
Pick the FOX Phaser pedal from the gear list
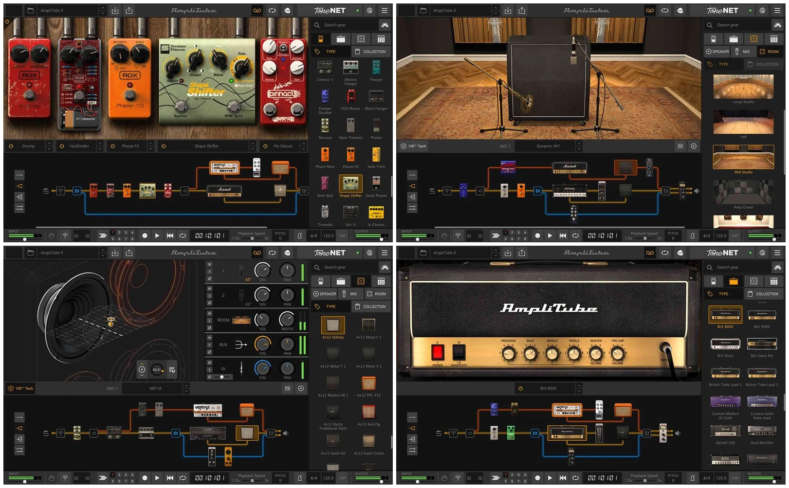click(x=350, y=96)
